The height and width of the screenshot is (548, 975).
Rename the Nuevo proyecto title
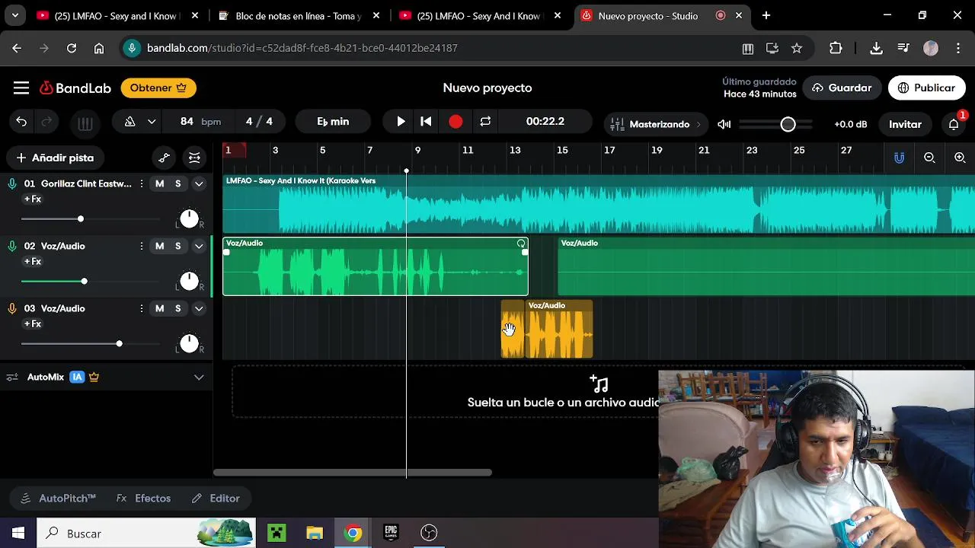pyautogui.click(x=487, y=88)
